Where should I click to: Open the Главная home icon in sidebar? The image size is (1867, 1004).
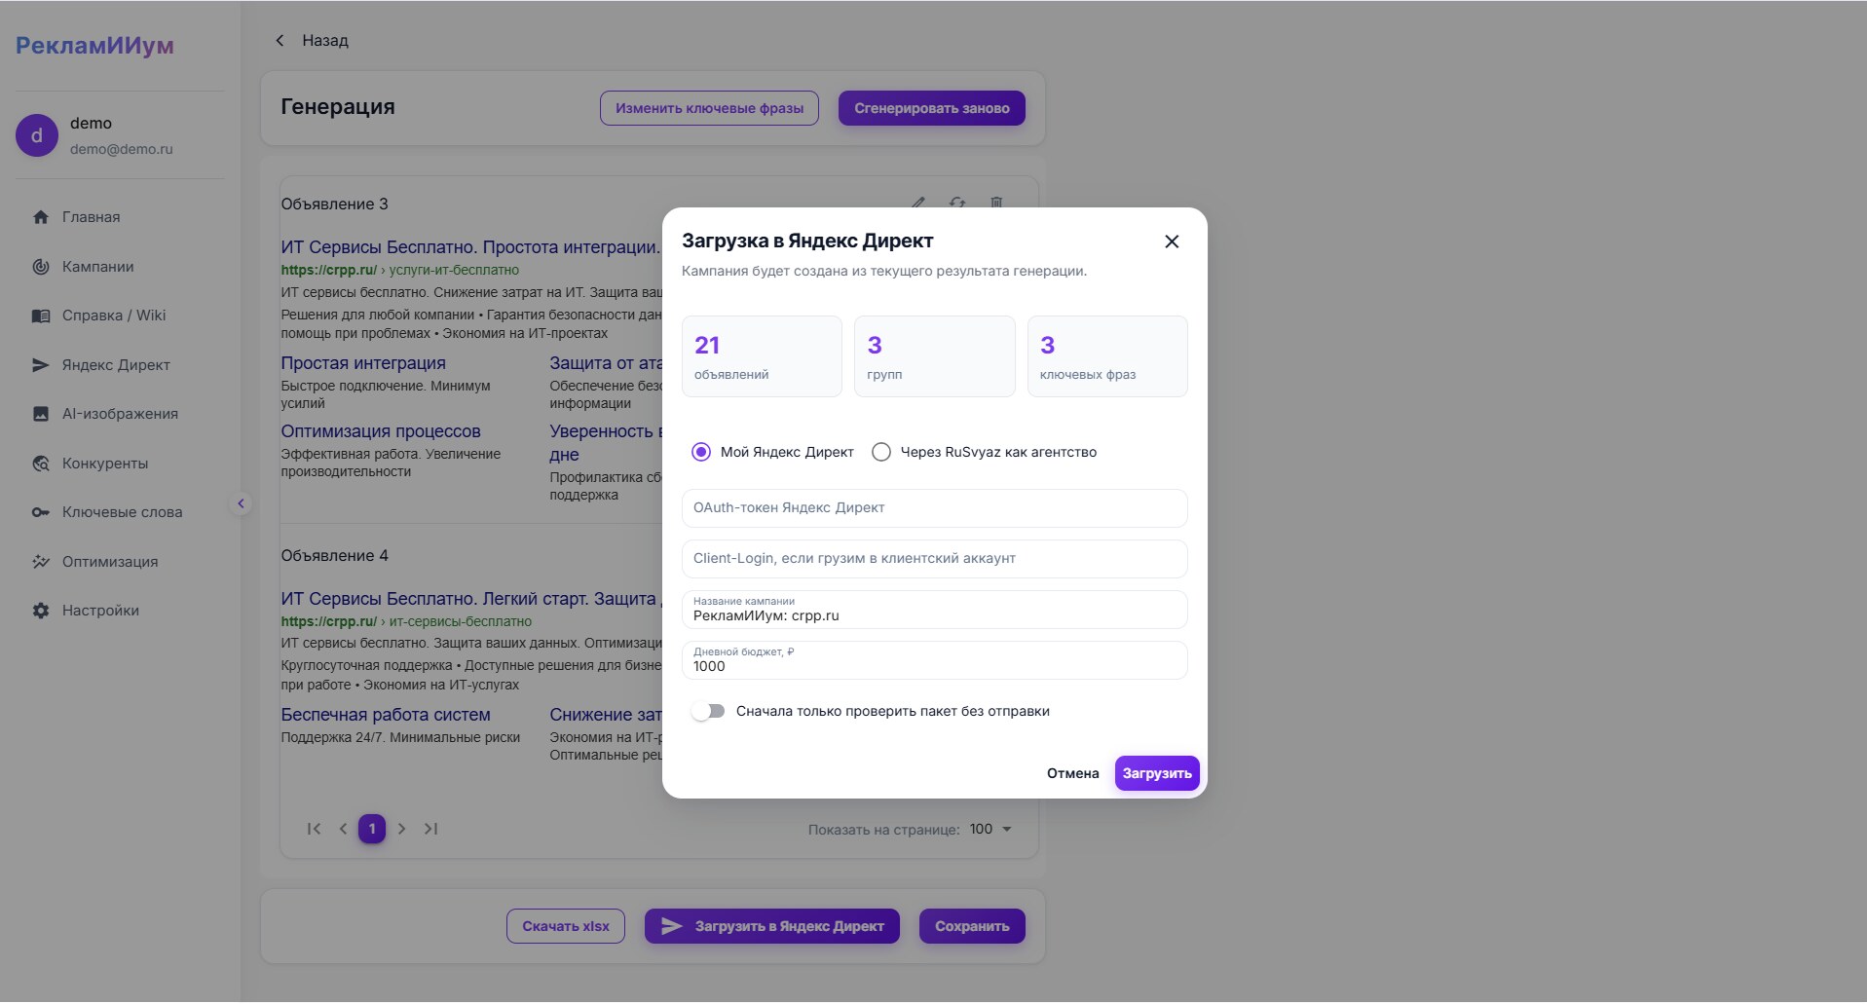[x=41, y=217]
